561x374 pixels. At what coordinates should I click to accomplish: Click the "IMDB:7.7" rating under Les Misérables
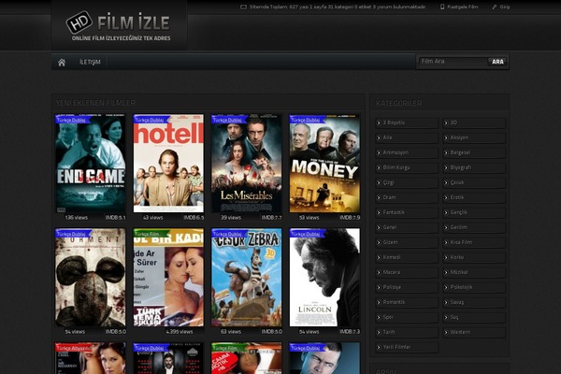[271, 218]
